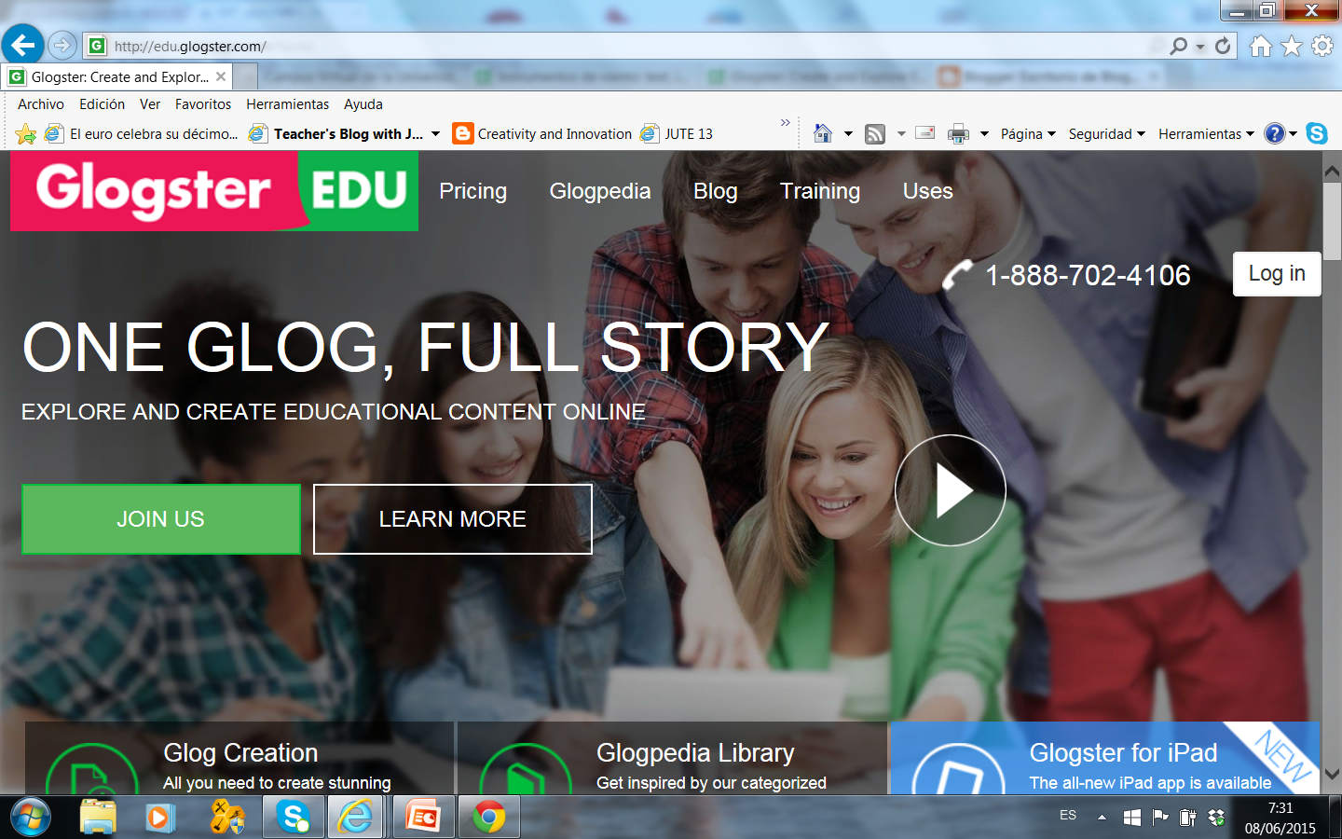Expand the RSS feeds dropdown arrow
The image size is (1342, 839).
click(901, 134)
